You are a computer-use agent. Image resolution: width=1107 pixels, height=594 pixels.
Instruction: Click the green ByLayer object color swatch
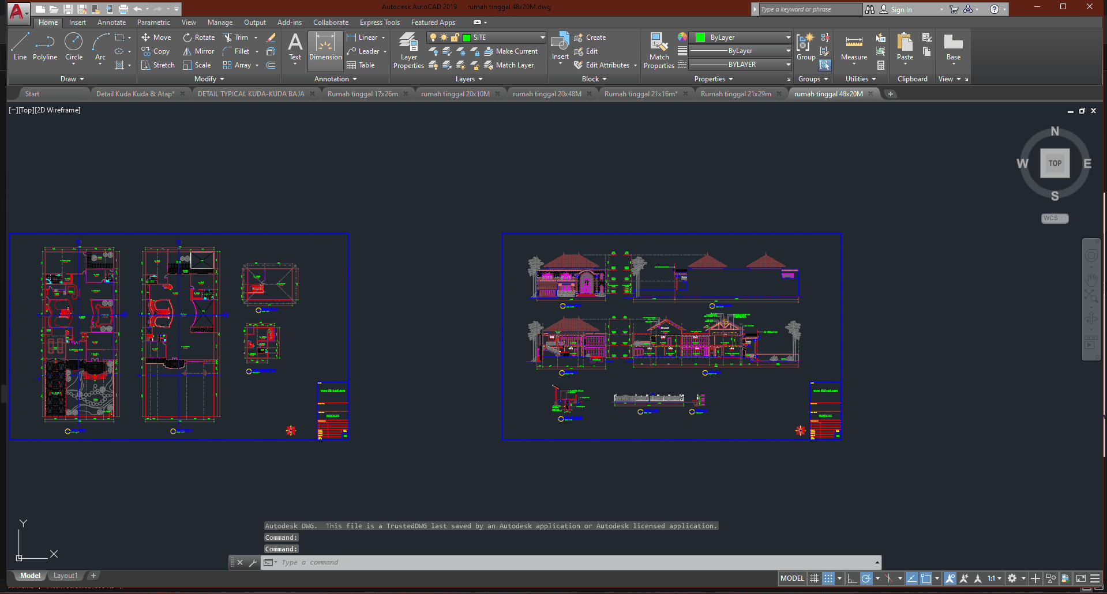[x=700, y=37]
